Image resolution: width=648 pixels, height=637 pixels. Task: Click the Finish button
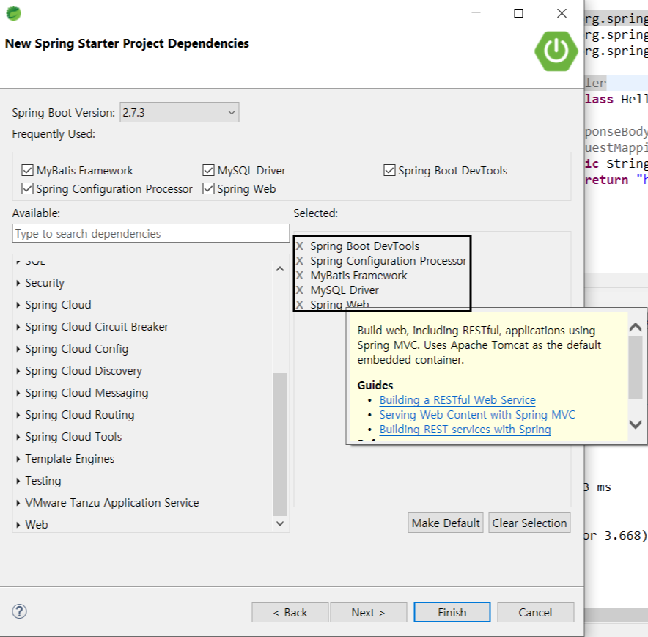pyautogui.click(x=452, y=612)
